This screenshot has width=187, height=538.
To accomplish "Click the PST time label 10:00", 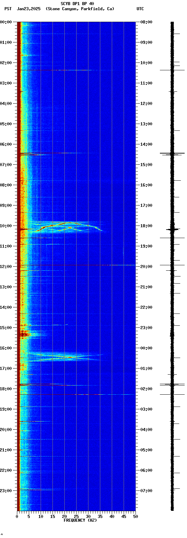I will 6,226.
